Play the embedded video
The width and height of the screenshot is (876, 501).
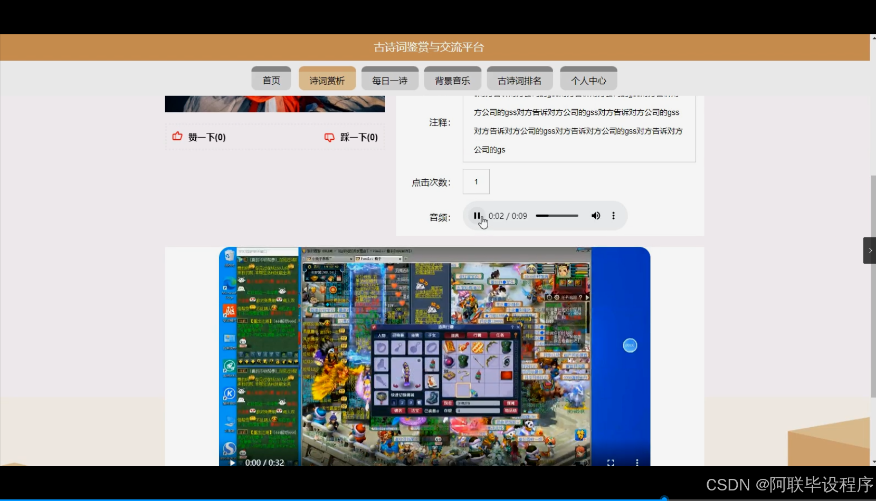(x=232, y=463)
